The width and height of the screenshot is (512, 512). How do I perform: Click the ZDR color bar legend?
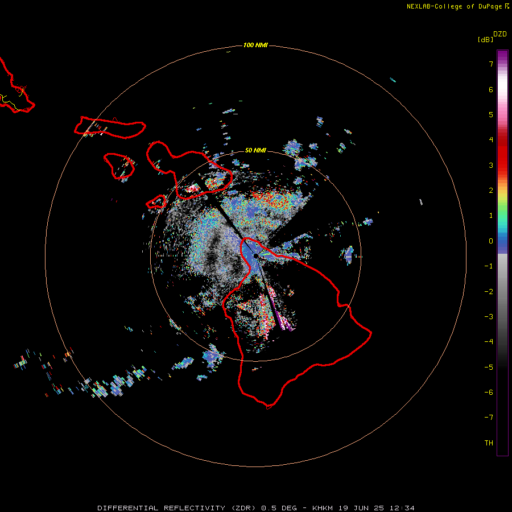pos(502,253)
